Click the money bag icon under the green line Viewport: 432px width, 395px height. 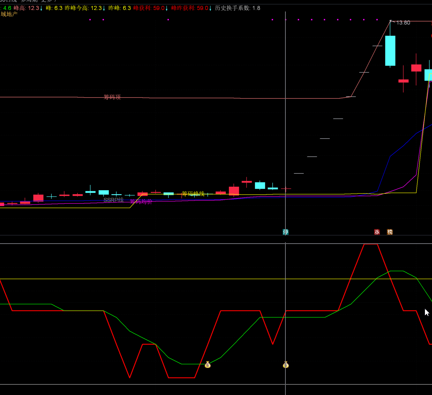(x=208, y=364)
